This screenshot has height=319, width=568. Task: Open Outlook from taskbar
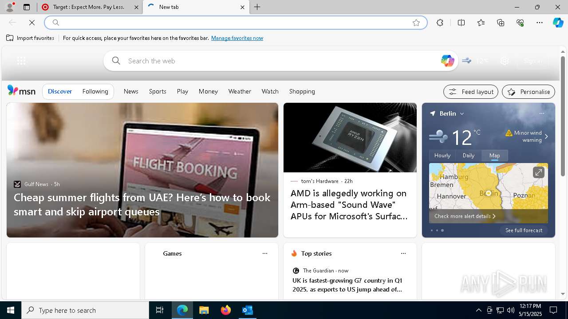coord(247,310)
